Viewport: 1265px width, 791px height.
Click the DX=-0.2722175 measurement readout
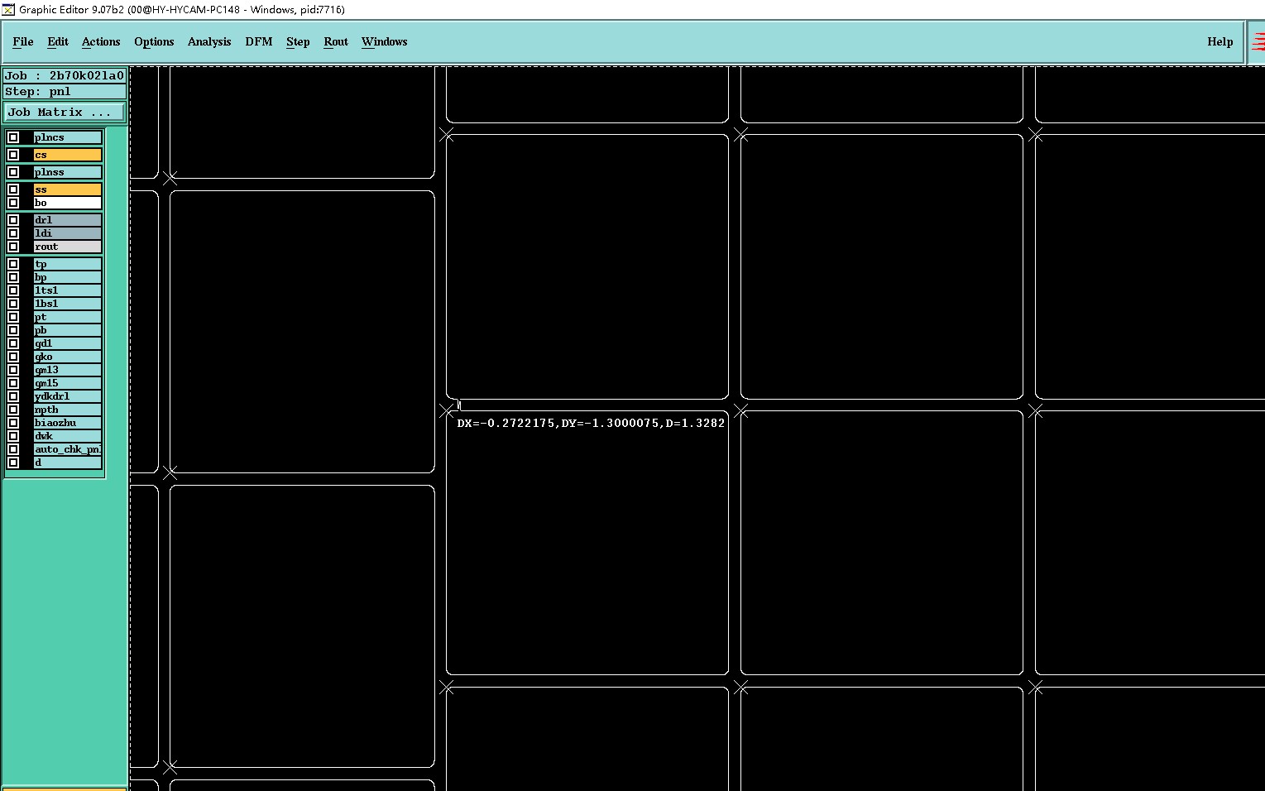pyautogui.click(x=591, y=423)
